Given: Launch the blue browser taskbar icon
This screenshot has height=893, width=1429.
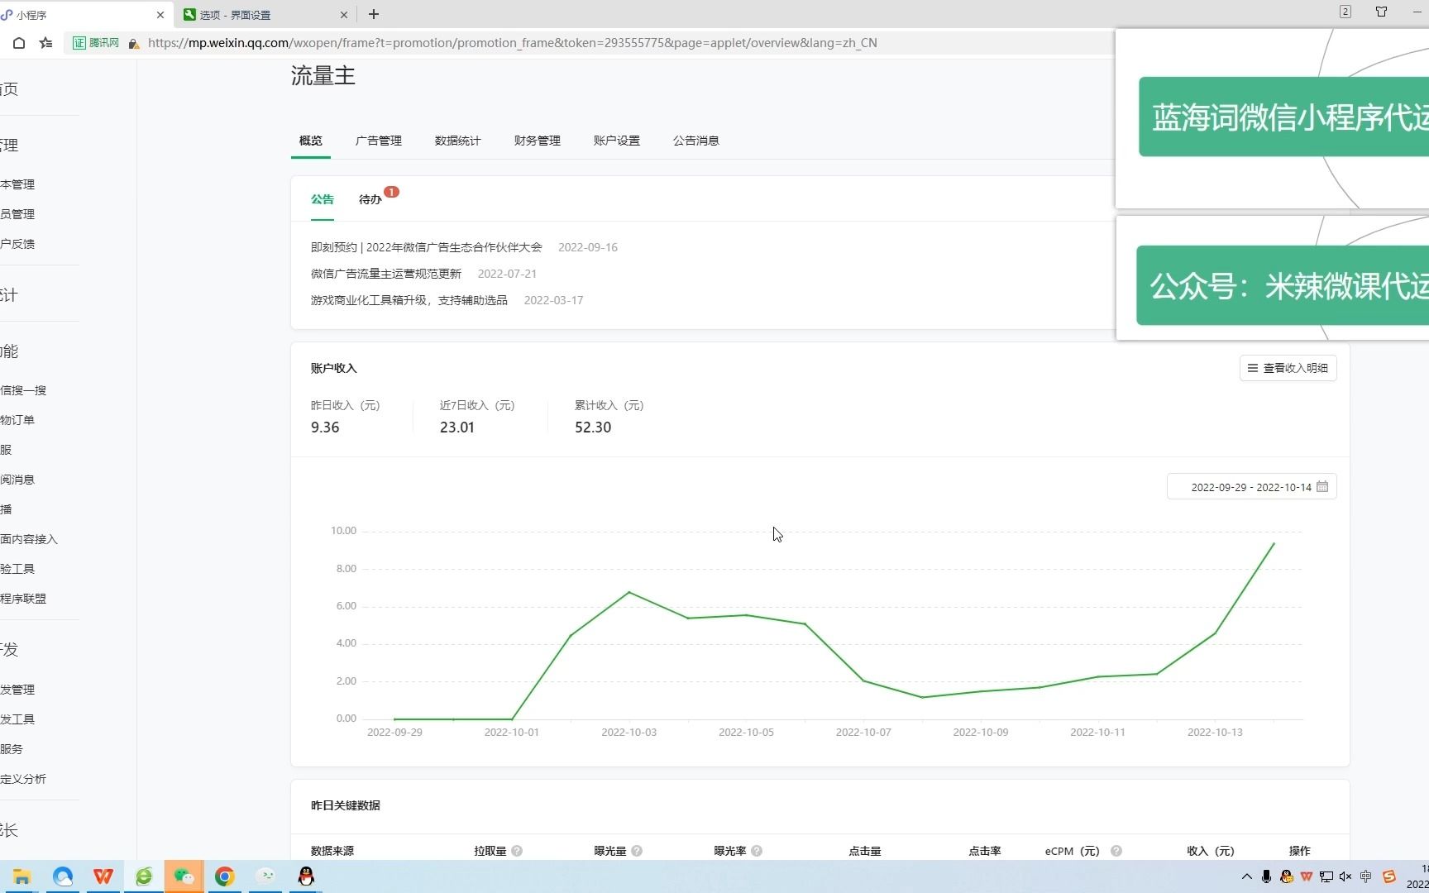Looking at the screenshot, I should click(x=63, y=876).
